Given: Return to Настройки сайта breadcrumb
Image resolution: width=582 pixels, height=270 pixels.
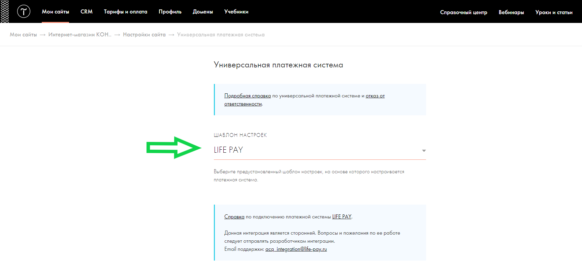Looking at the screenshot, I should click(x=144, y=34).
